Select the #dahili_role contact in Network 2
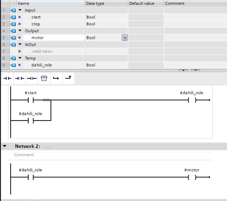Screen dimensions: 227x201 [x=31, y=177]
